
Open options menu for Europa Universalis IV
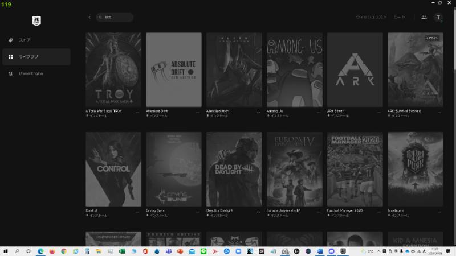(x=319, y=212)
